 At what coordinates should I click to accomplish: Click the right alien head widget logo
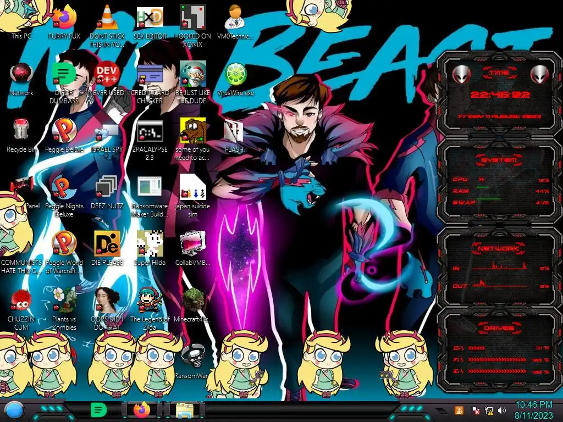point(539,75)
